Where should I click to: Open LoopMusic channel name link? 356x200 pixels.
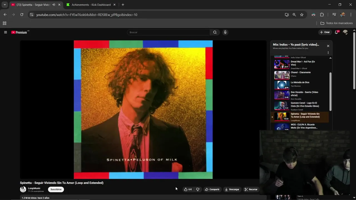34,188
